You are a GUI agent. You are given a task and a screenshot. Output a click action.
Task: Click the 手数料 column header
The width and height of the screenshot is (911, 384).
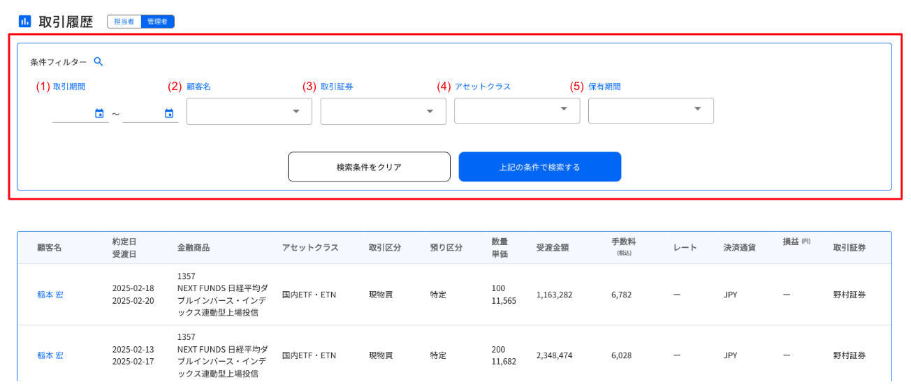[624, 246]
